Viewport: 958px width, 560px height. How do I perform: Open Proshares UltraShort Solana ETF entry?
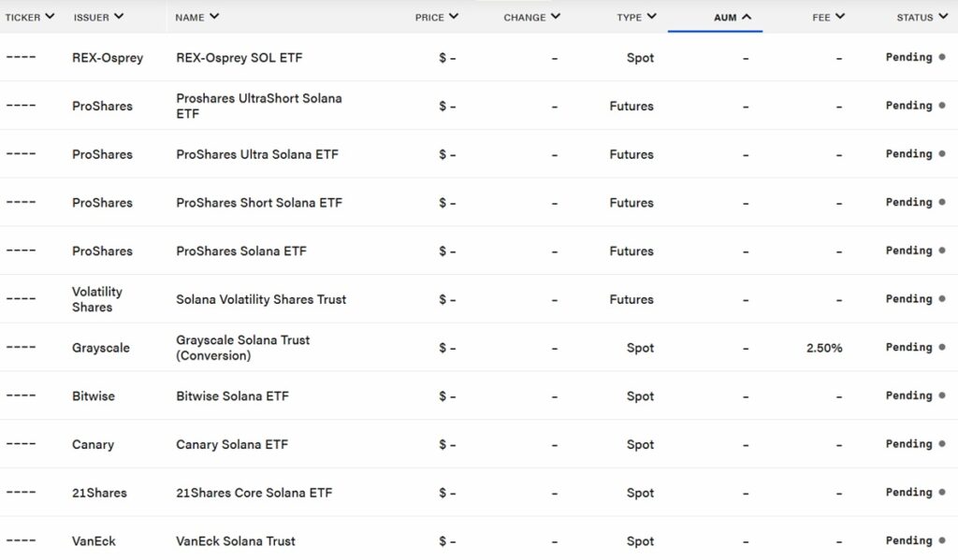pyautogui.click(x=258, y=106)
